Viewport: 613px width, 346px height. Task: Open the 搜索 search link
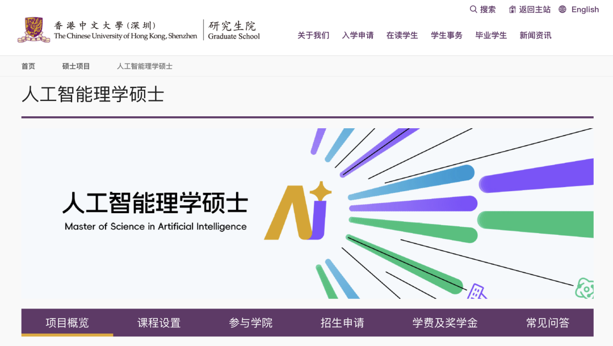point(488,10)
